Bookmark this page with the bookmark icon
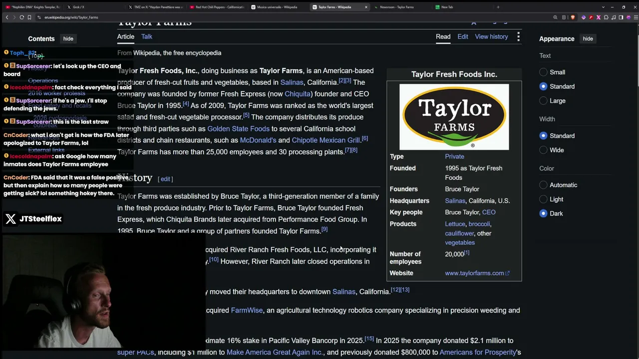Viewport: 639px width, 359px height. pos(29,17)
